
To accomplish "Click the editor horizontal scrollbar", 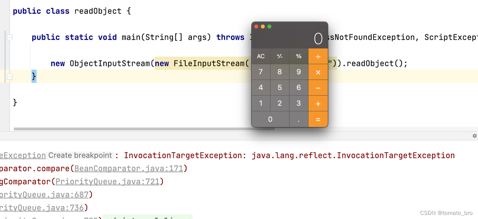I will click(144, 129).
